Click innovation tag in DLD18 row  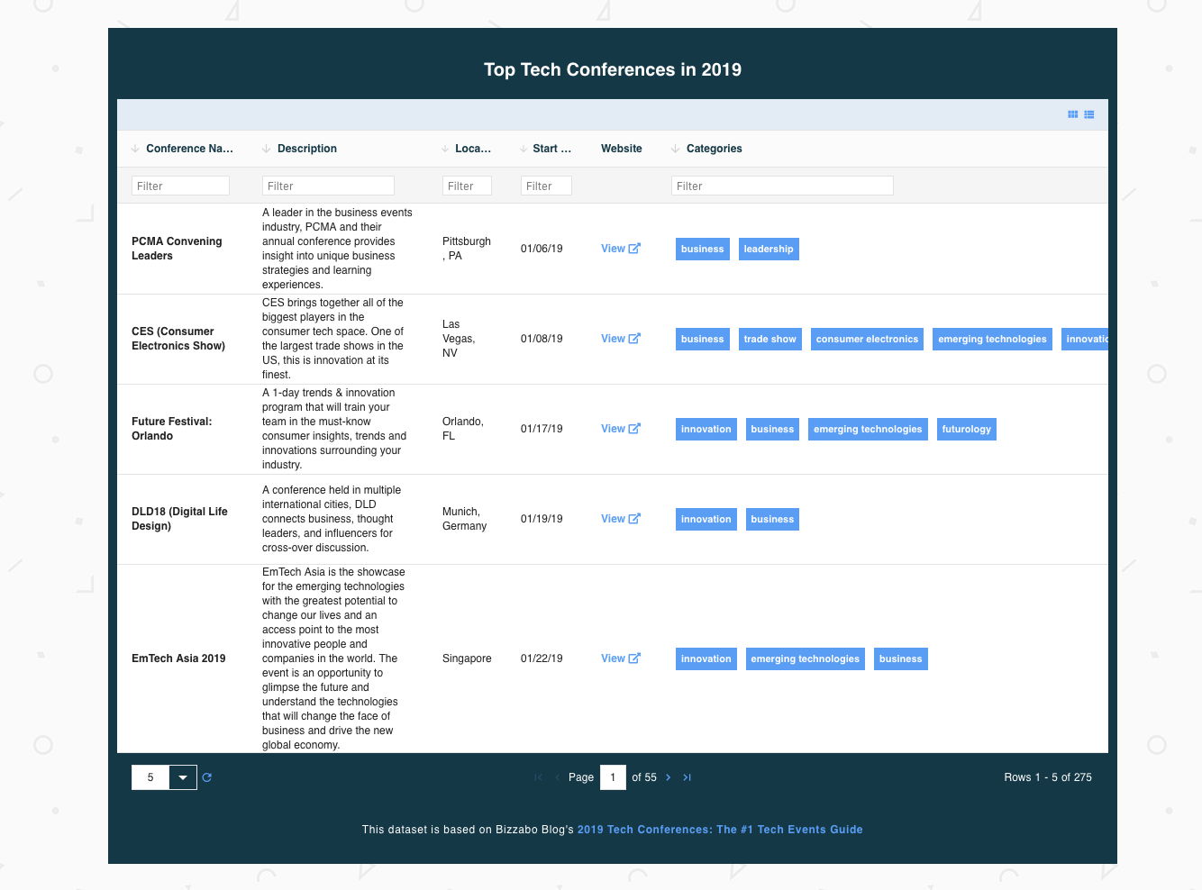pyautogui.click(x=706, y=519)
